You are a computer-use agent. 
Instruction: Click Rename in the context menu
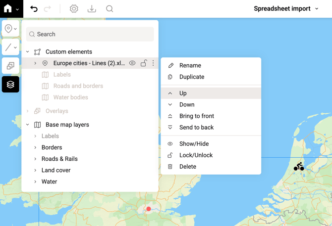(x=190, y=66)
